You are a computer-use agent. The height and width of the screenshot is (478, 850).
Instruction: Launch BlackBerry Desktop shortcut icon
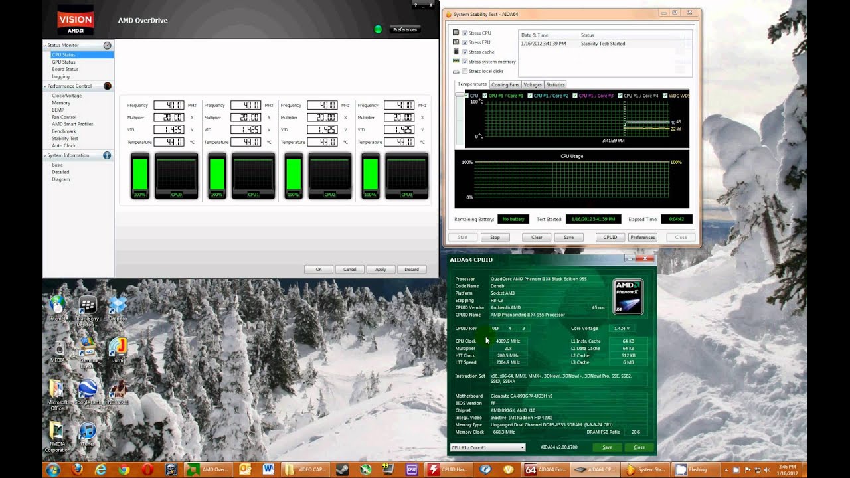(88, 311)
